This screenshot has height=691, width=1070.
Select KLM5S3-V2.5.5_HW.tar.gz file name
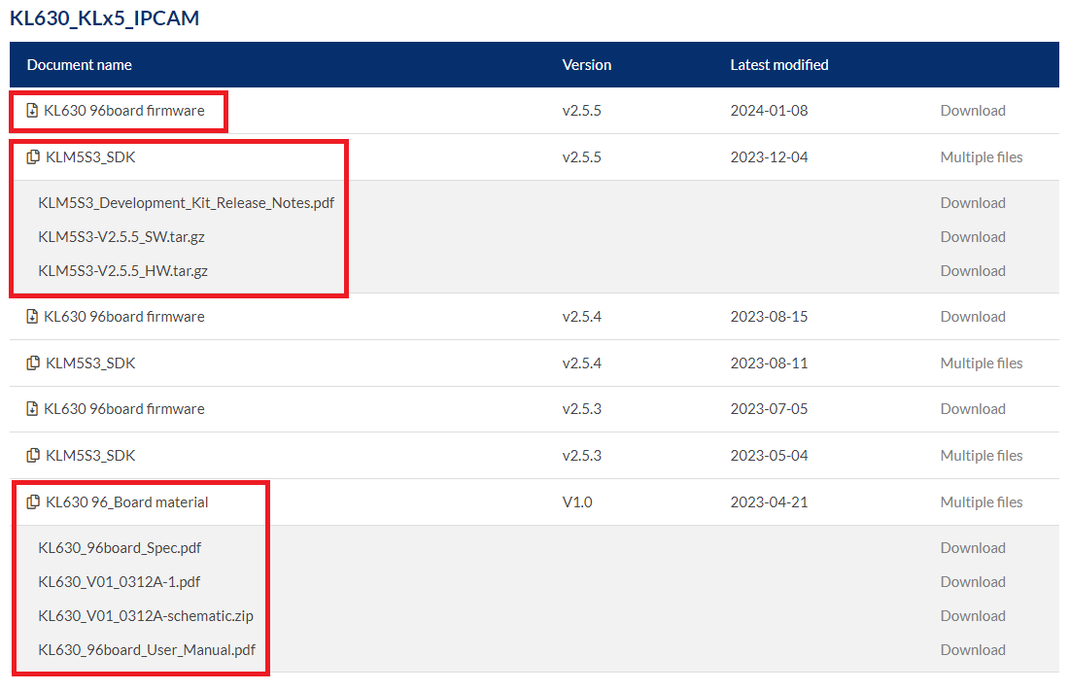[x=122, y=271]
